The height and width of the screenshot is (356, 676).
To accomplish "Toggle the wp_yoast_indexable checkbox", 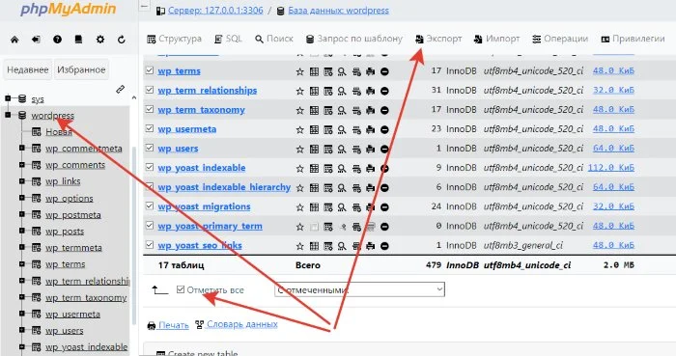I will click(150, 167).
